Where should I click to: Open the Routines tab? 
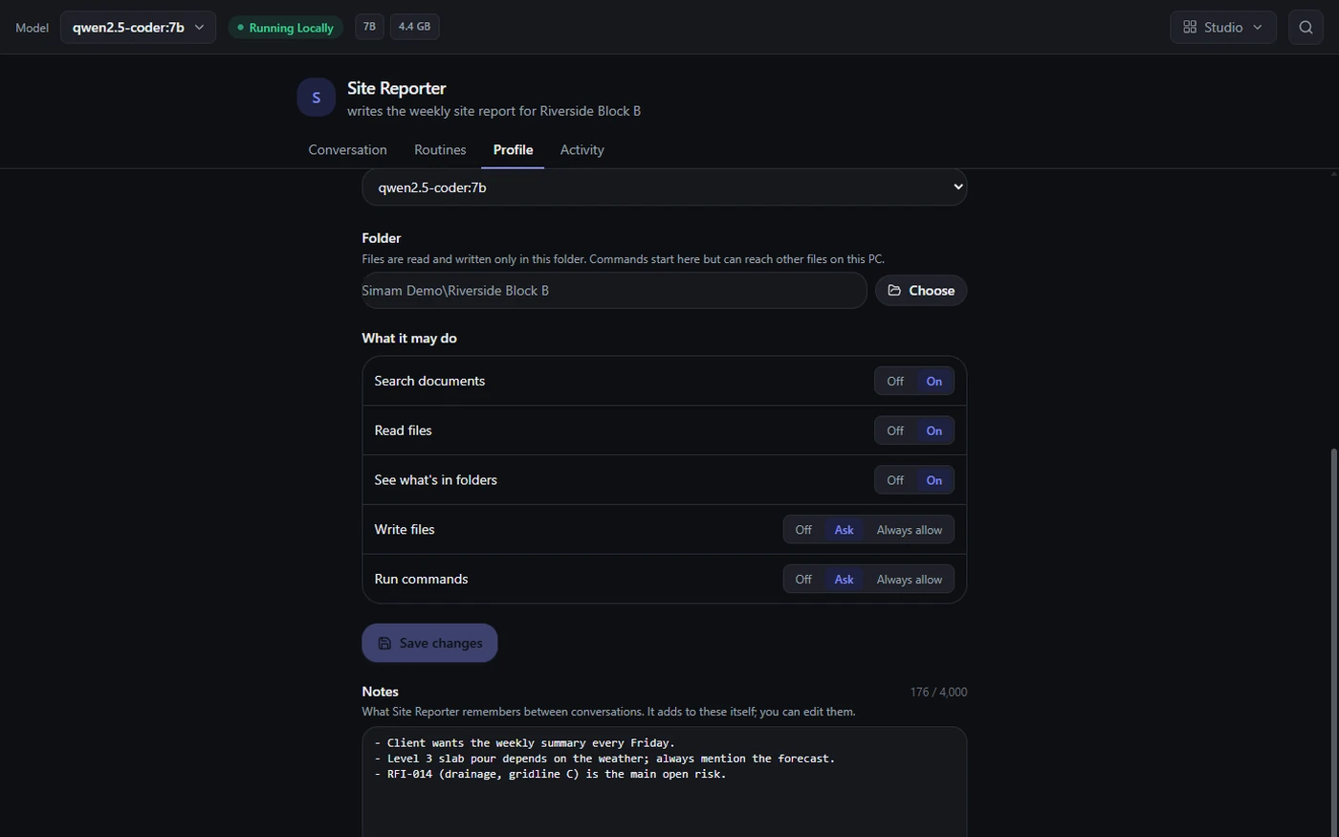coord(440,150)
